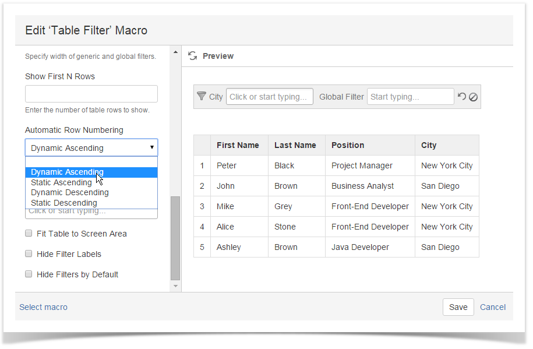Reset filters with the undo arrow icon
This screenshot has width=533, height=349.
click(462, 96)
